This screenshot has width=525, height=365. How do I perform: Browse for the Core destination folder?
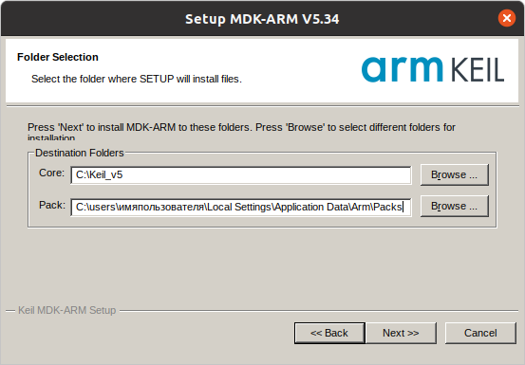tap(455, 174)
